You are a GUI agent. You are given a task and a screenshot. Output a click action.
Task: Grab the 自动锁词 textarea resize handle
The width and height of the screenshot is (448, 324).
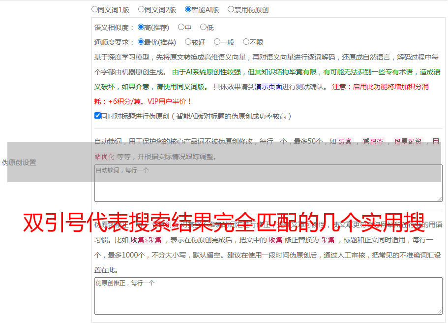click(440, 199)
